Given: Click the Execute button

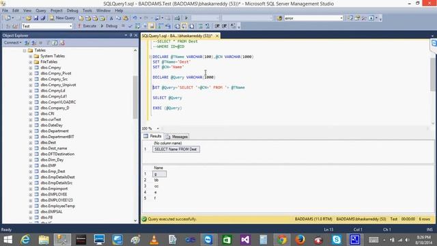Looking at the screenshot, I should tap(87, 26).
